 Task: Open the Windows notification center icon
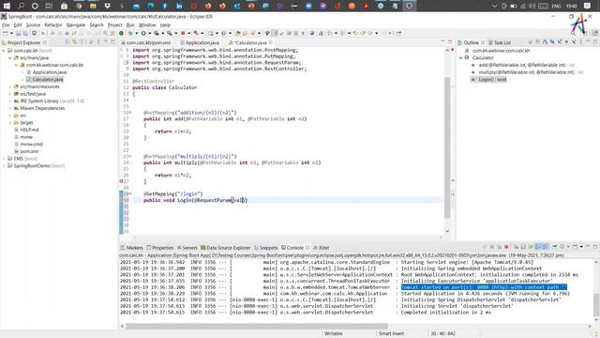pos(588,6)
